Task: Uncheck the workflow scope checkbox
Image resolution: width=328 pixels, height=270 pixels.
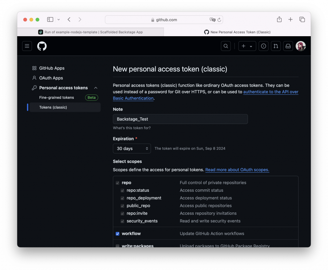Action: (118, 233)
